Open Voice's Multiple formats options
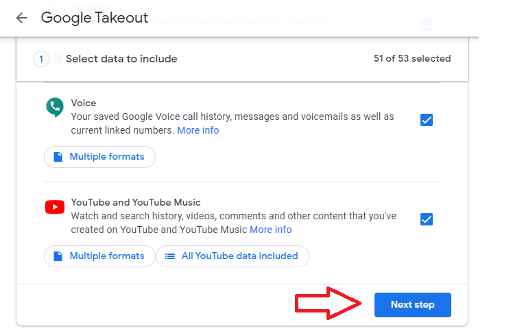Screen dimensions: 513x331 (x=99, y=157)
